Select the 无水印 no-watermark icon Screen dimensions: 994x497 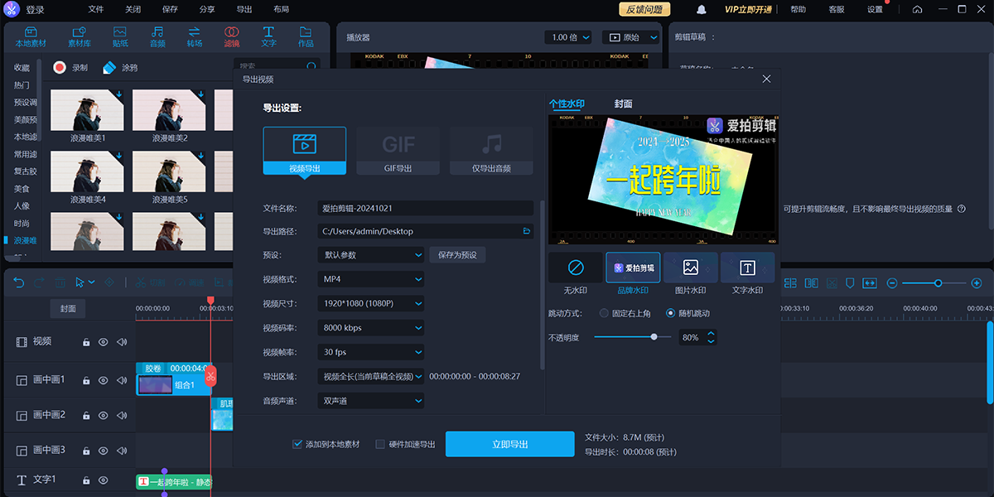point(576,268)
